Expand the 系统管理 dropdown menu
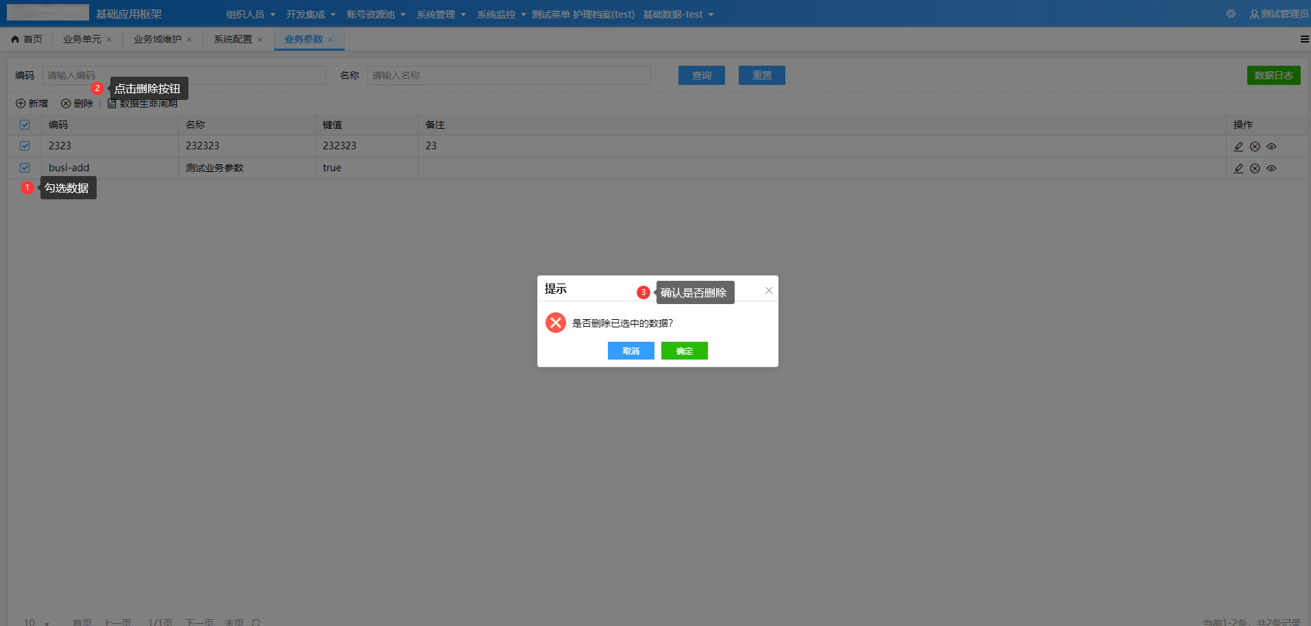The image size is (1311, 626). point(441,14)
